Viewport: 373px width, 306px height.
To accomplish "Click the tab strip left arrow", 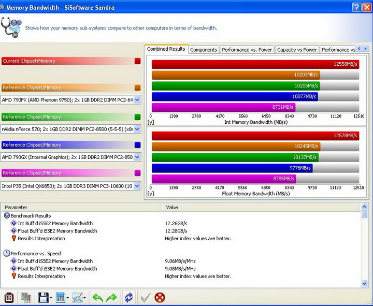I will (359, 49).
